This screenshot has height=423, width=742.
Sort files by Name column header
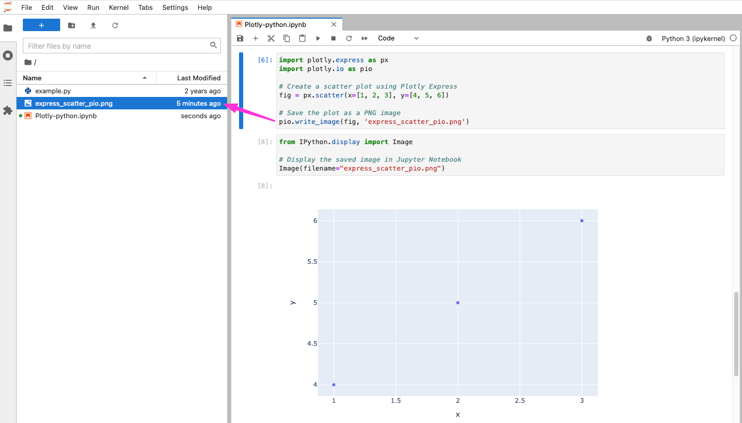(86, 78)
